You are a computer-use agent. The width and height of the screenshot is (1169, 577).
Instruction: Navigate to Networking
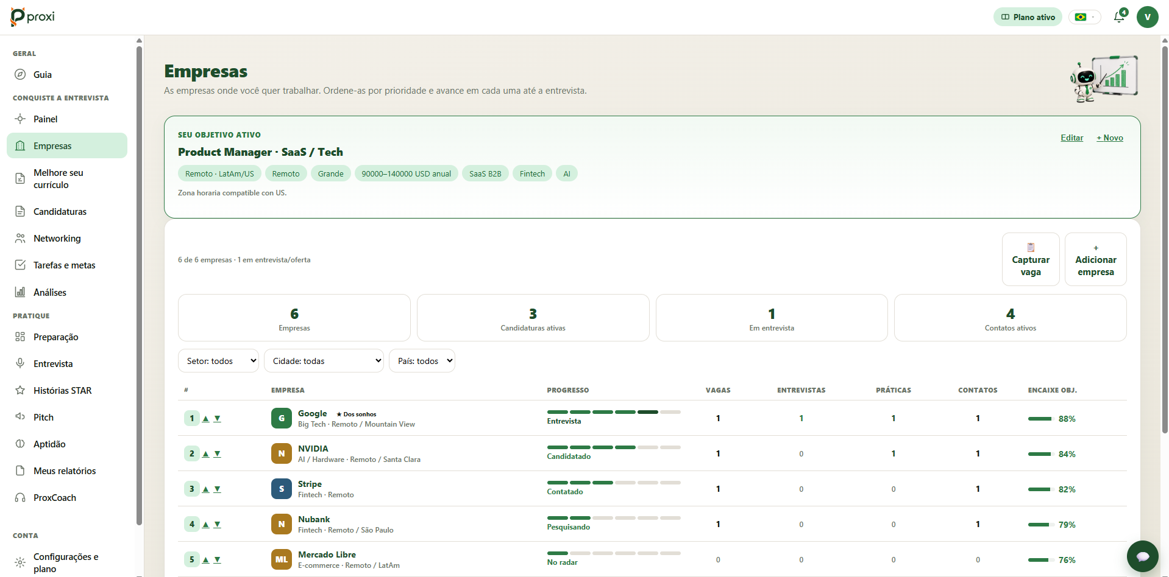point(67,238)
